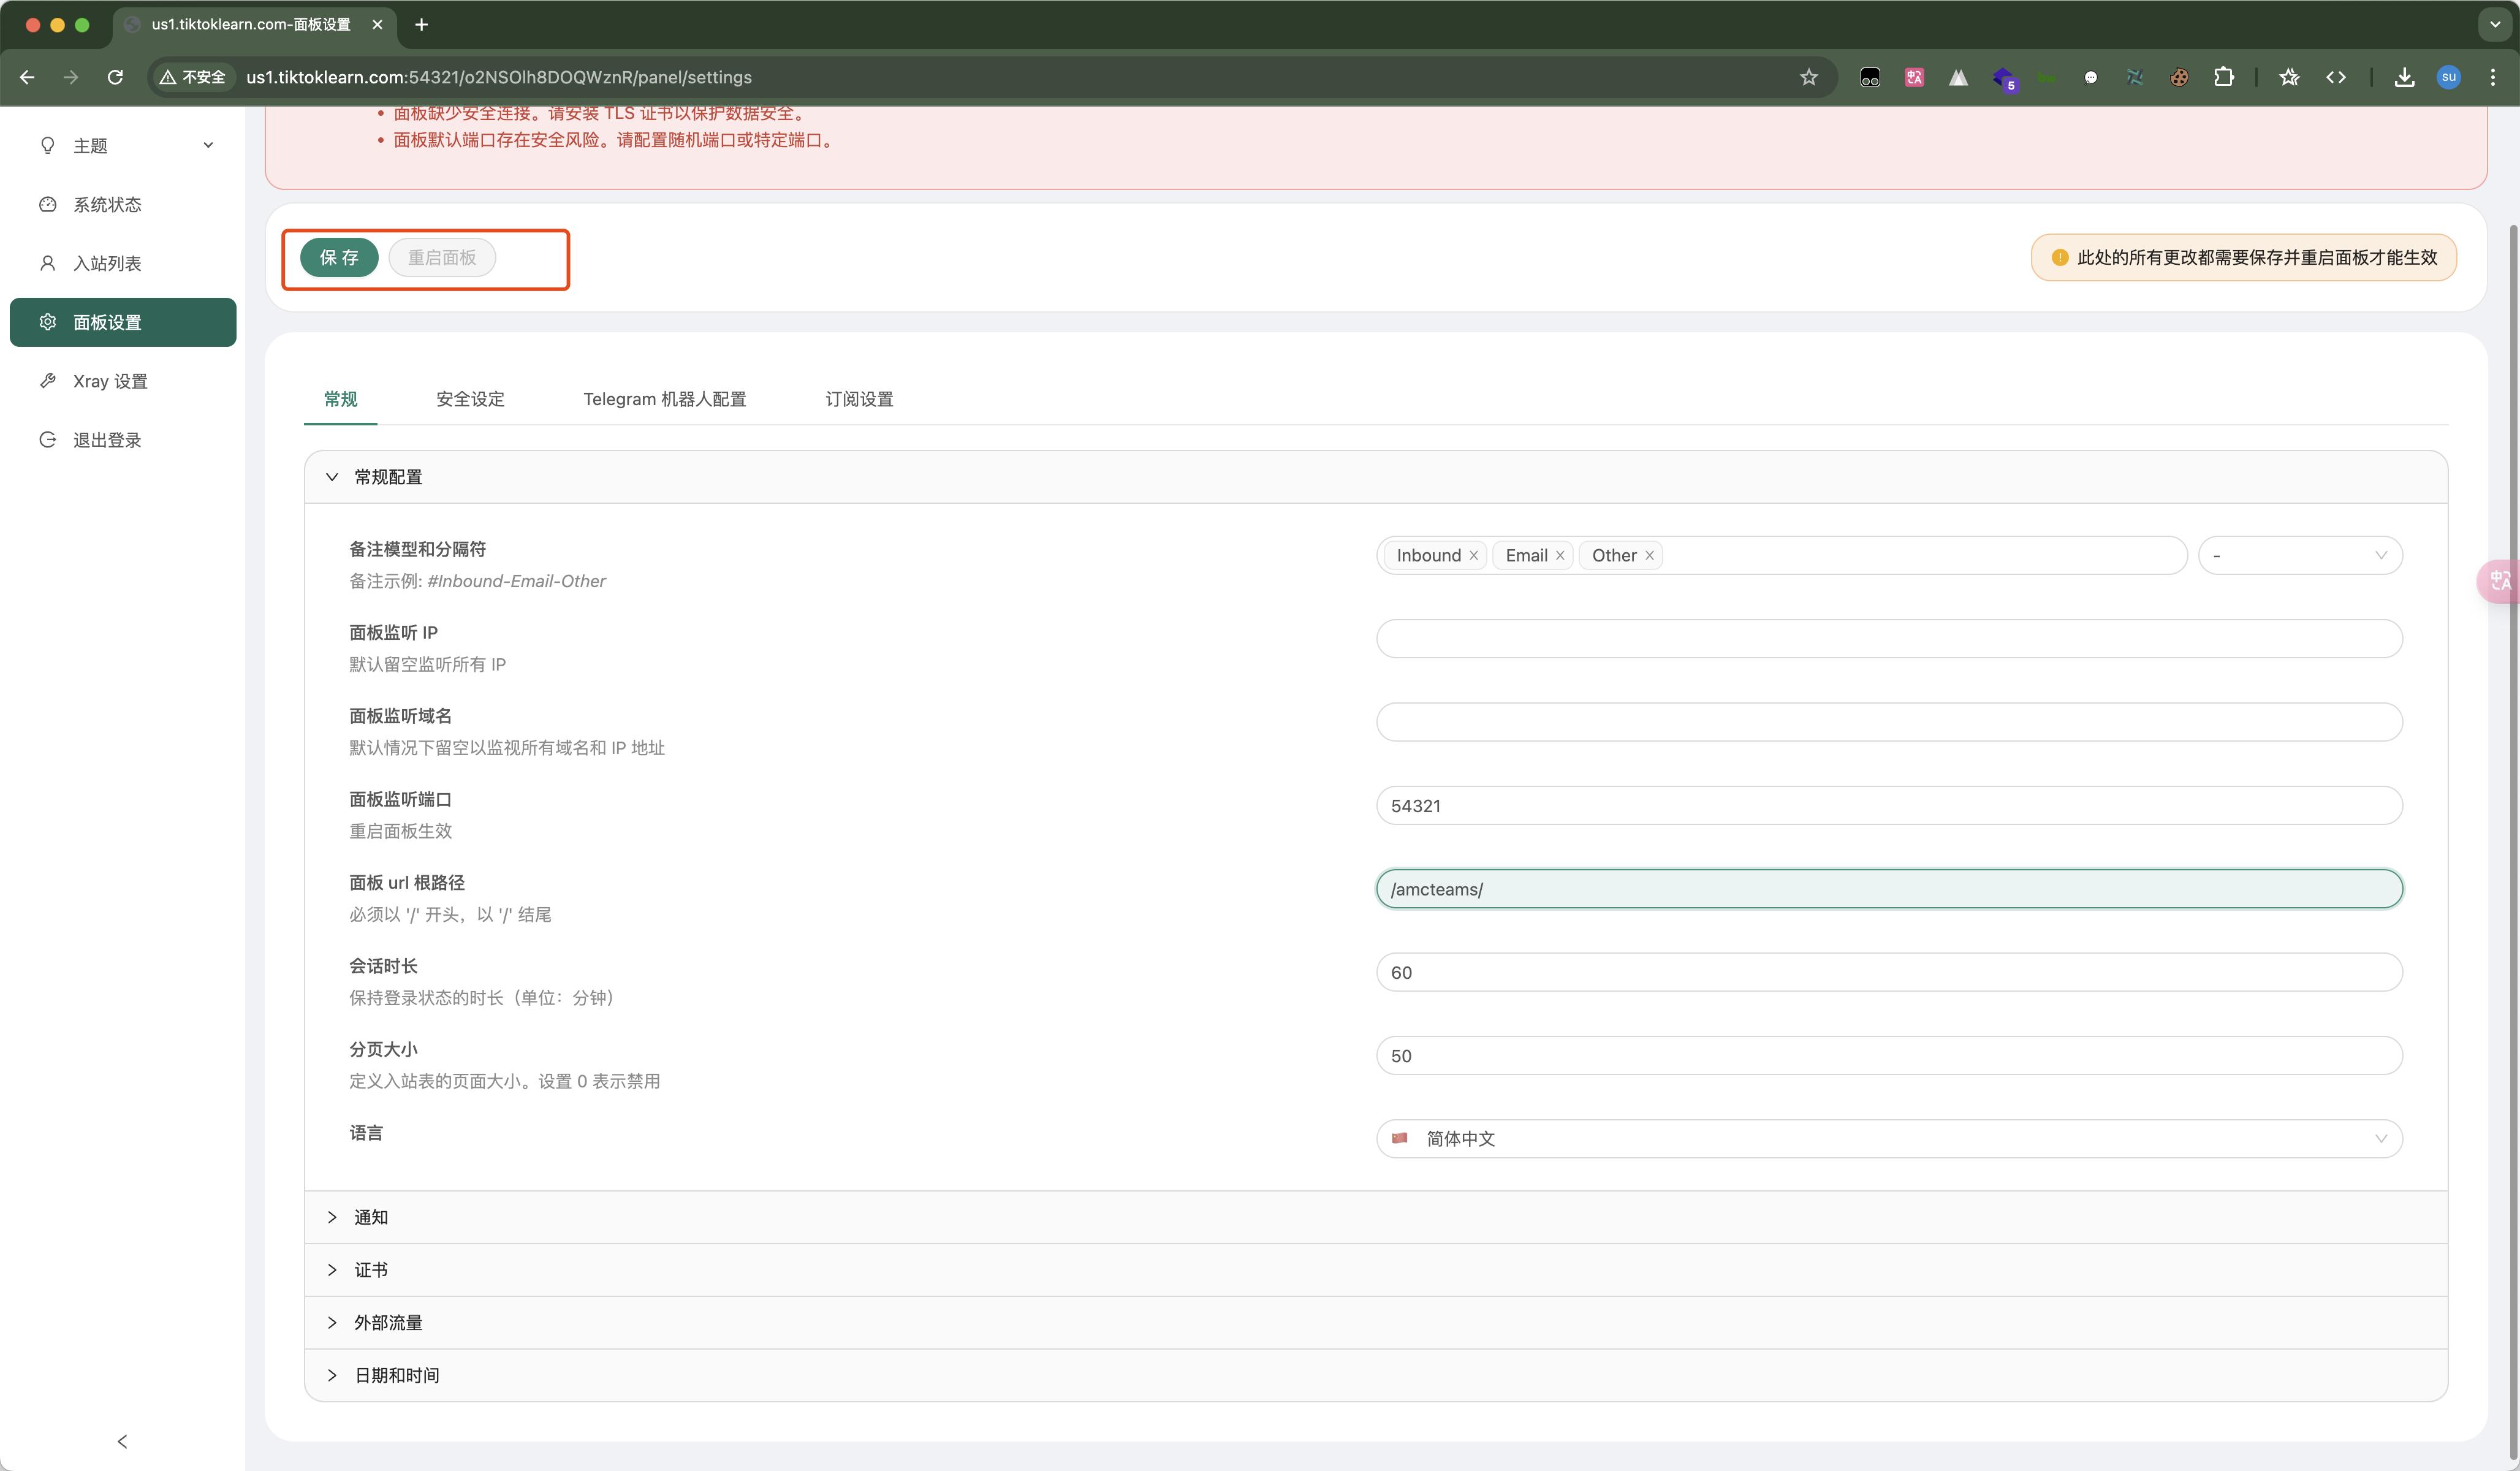Open the language dropdown
Viewport: 2520px width, 1471px height.
point(1888,1138)
